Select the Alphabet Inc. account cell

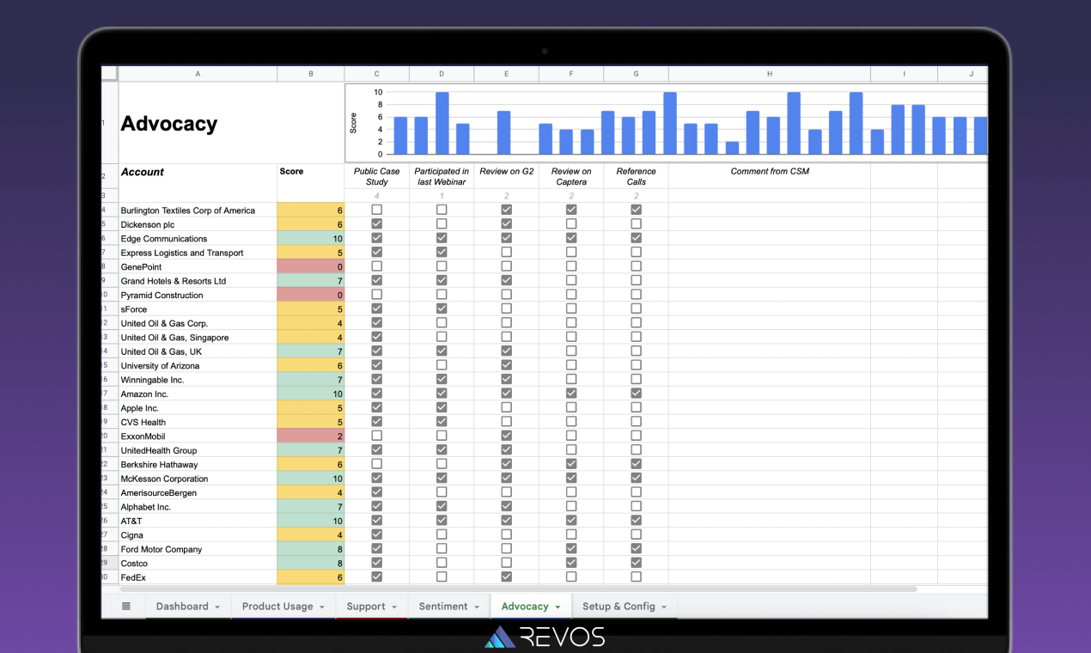(x=198, y=507)
